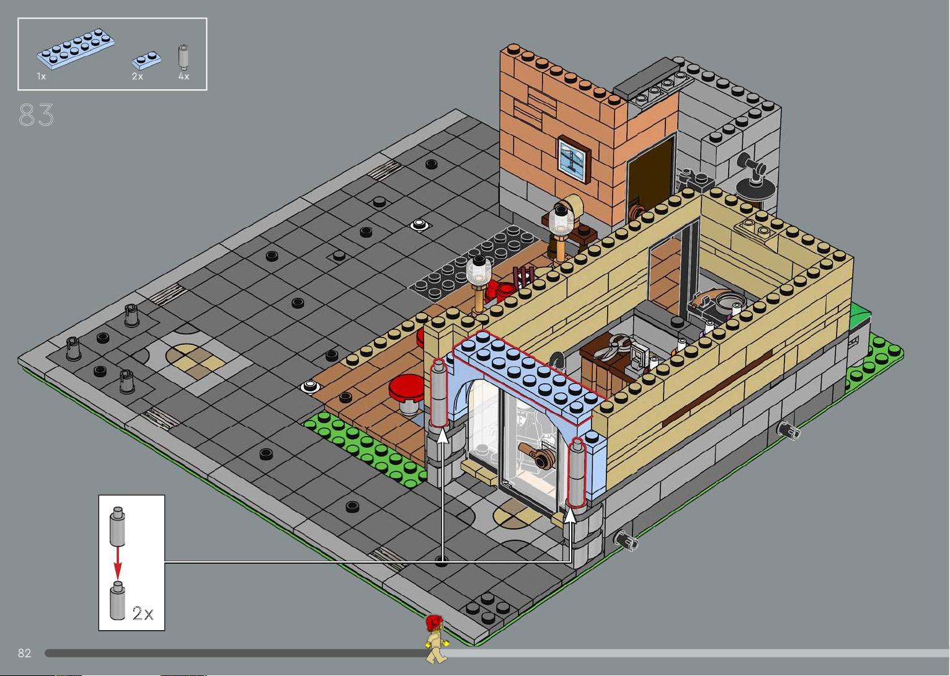Click the minifigure progress marker
950x676 pixels.
click(x=436, y=638)
